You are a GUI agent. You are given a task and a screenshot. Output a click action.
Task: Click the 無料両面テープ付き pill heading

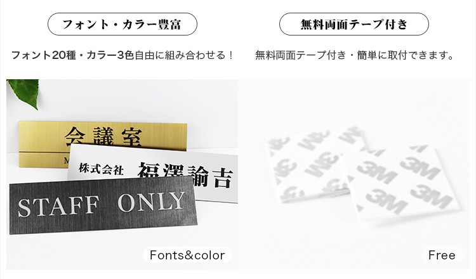click(354, 24)
